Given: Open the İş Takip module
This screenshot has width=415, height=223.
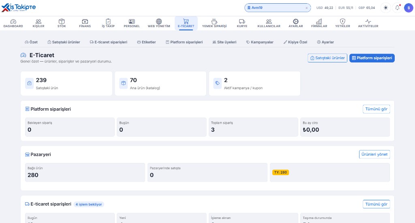Looking at the screenshot, I should coord(108,23).
